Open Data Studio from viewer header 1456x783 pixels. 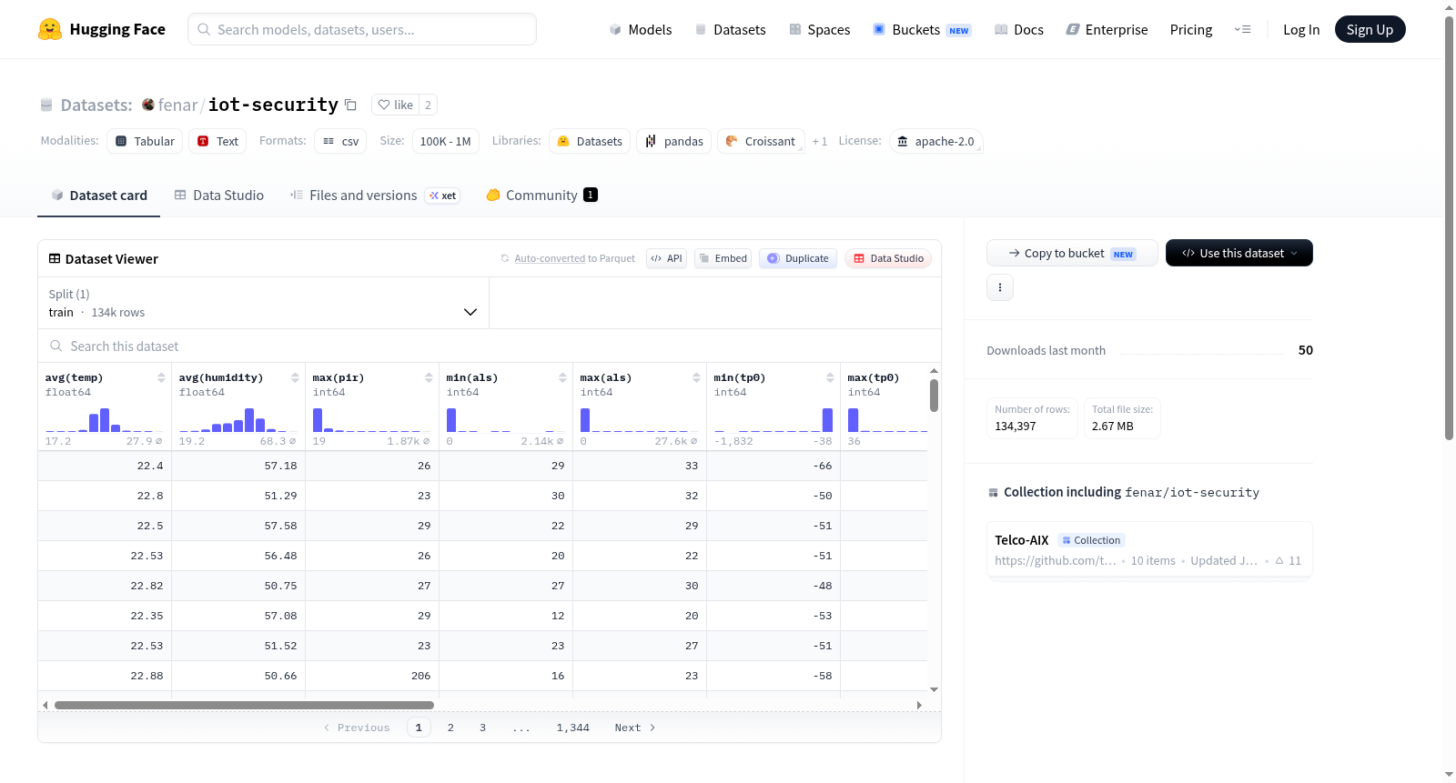click(888, 258)
